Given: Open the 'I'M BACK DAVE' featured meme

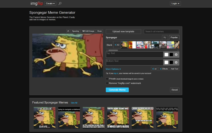Looking at the screenshot, I should (x=45, y=118).
